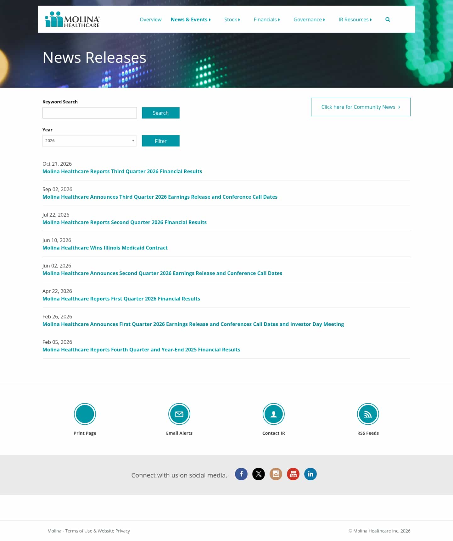Click the Print Page label
The width and height of the screenshot is (453, 541).
click(85, 433)
